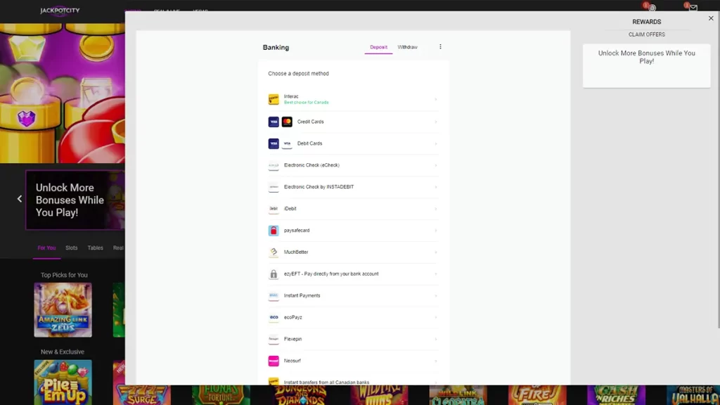Expand the ecoPayz row chevron

click(x=436, y=317)
